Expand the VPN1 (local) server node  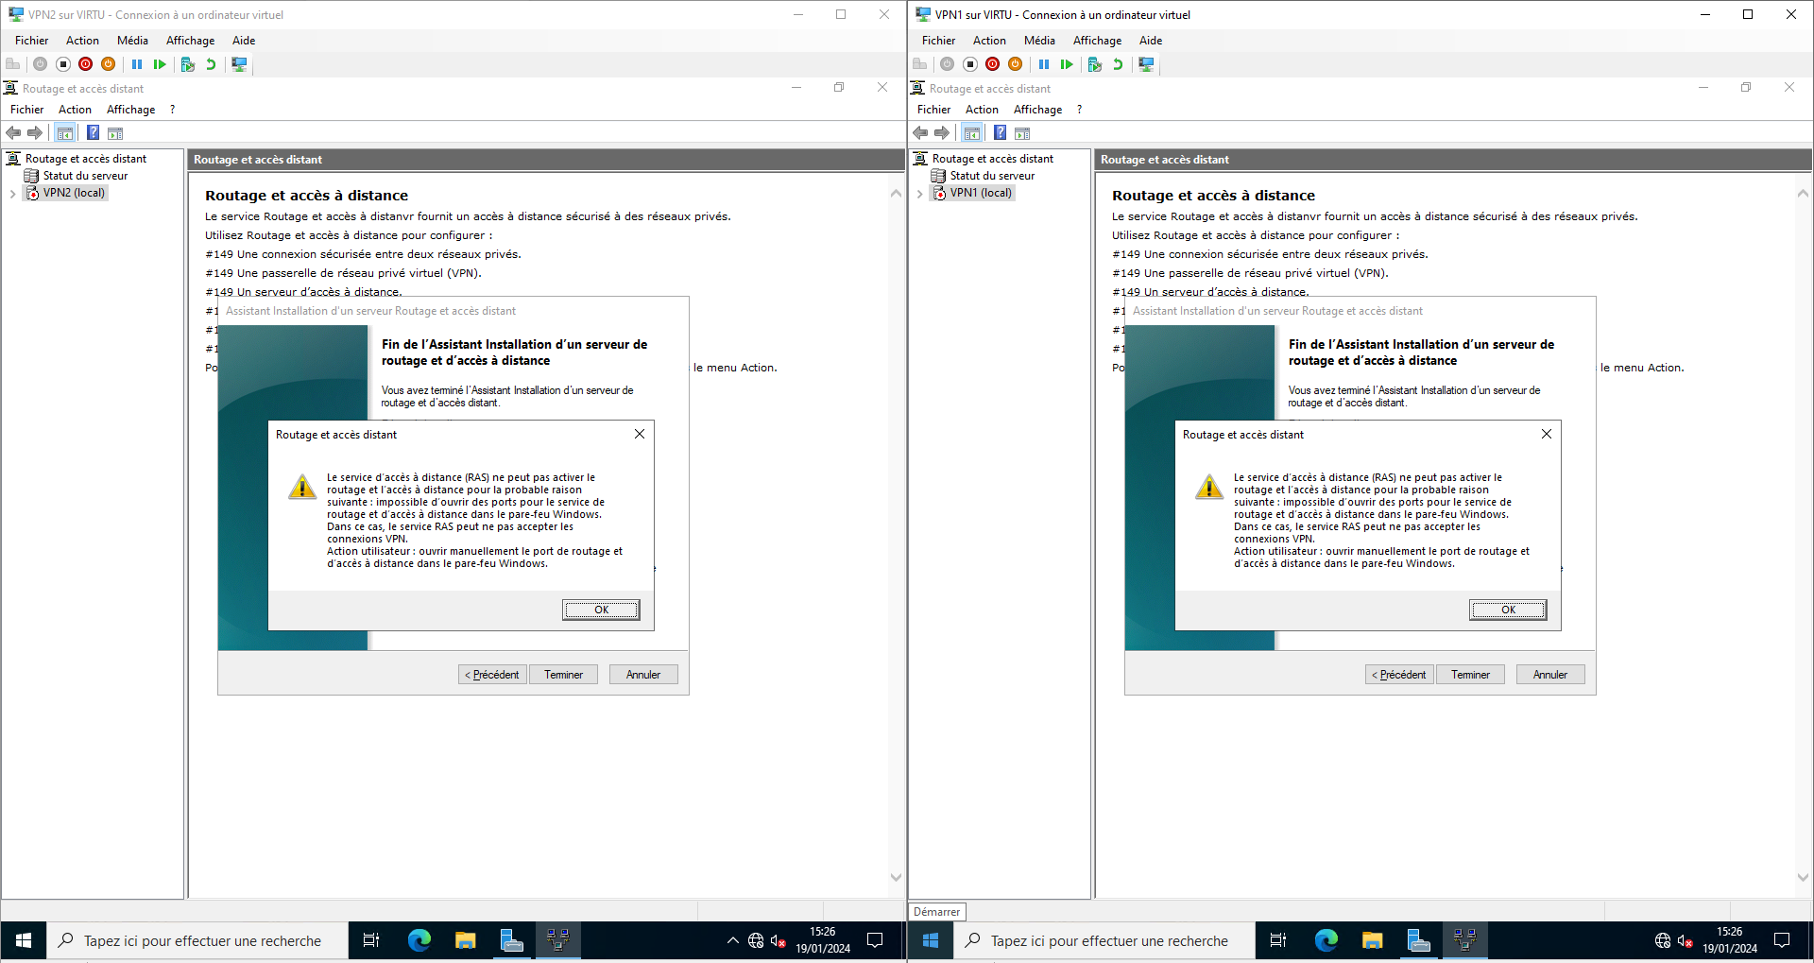919,194
